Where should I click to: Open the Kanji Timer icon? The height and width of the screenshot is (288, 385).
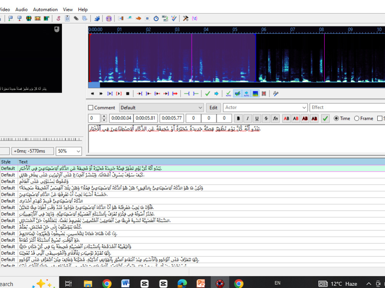165,18
